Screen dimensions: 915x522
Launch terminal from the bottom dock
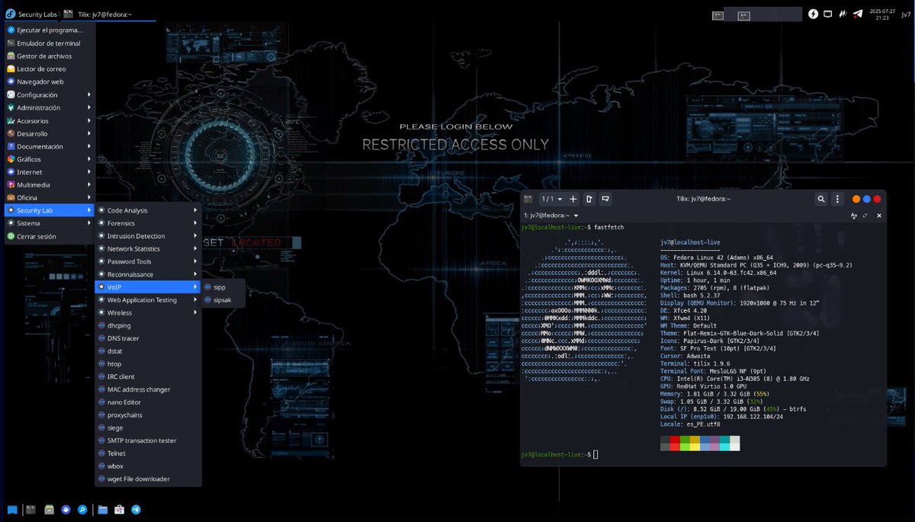tap(31, 509)
